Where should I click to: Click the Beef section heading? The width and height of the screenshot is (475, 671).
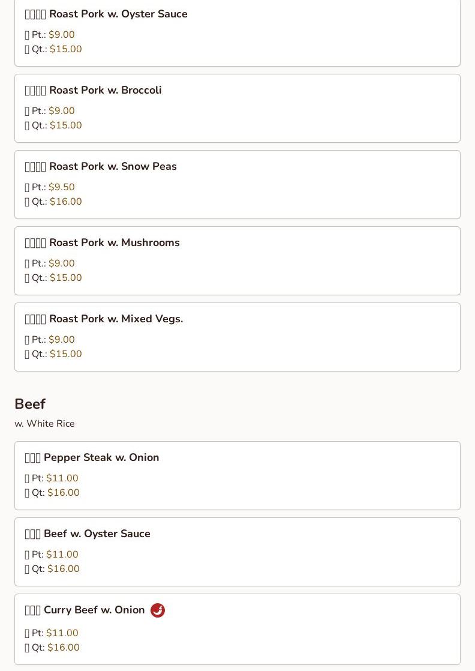point(30,404)
